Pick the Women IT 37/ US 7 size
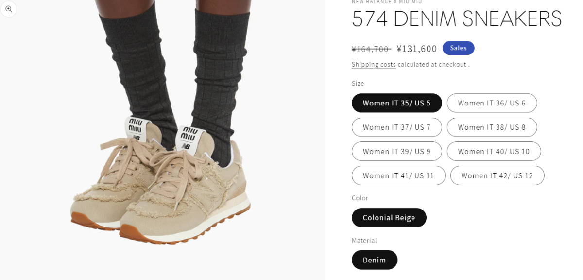583x280 pixels. [397, 127]
